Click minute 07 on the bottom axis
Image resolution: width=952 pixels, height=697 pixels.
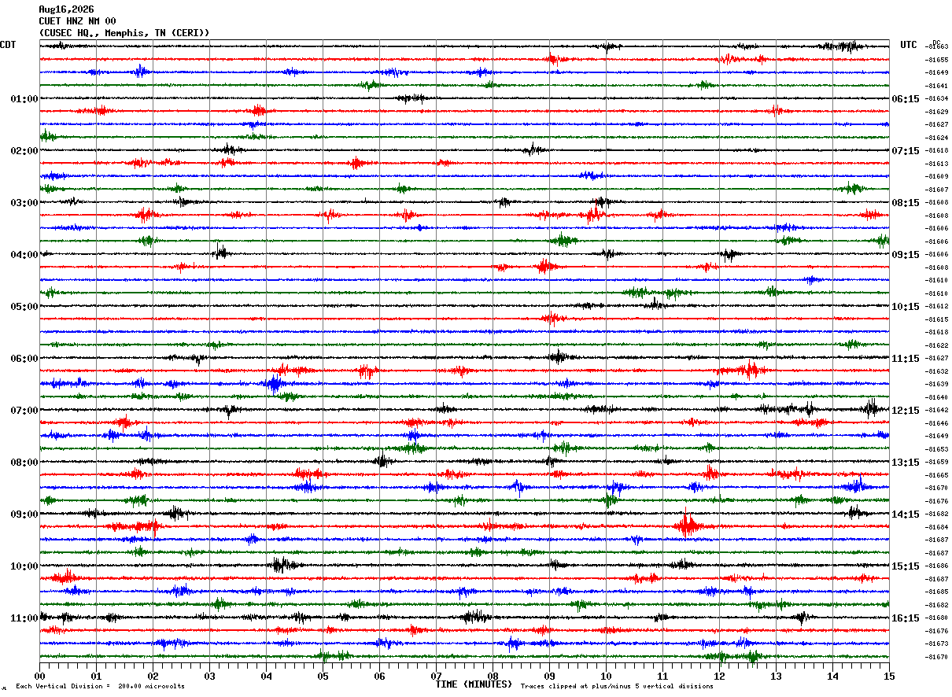click(x=436, y=676)
